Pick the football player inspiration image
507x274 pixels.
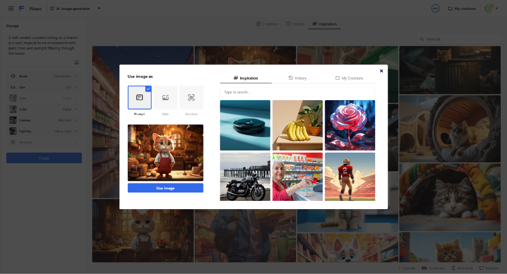point(350,176)
